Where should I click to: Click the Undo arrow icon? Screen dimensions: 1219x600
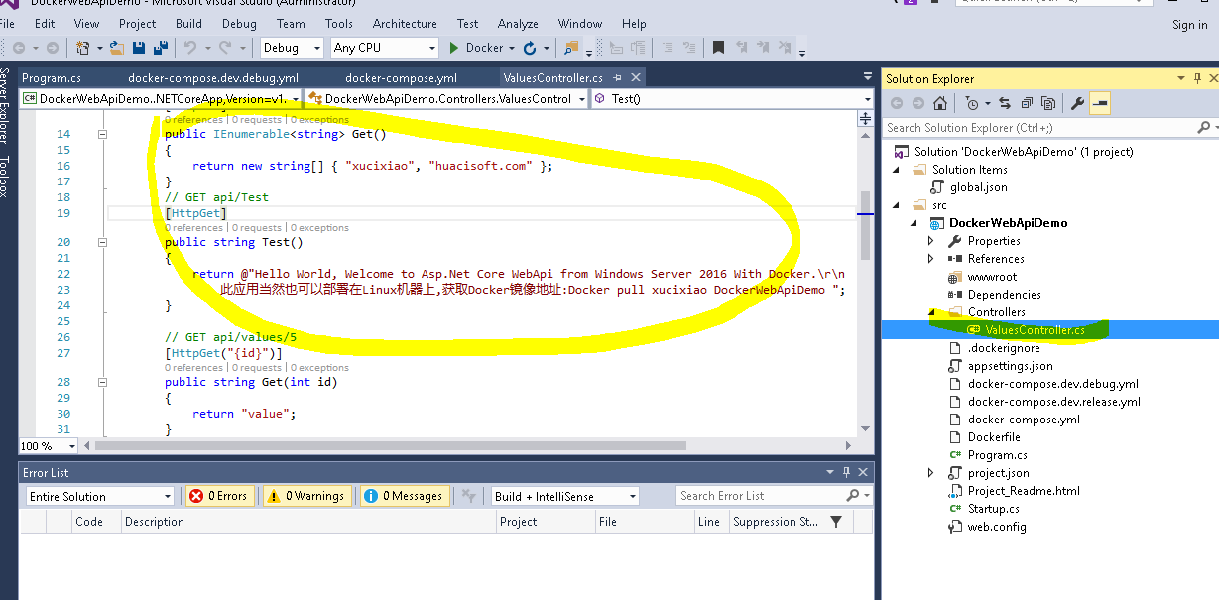pyautogui.click(x=190, y=47)
